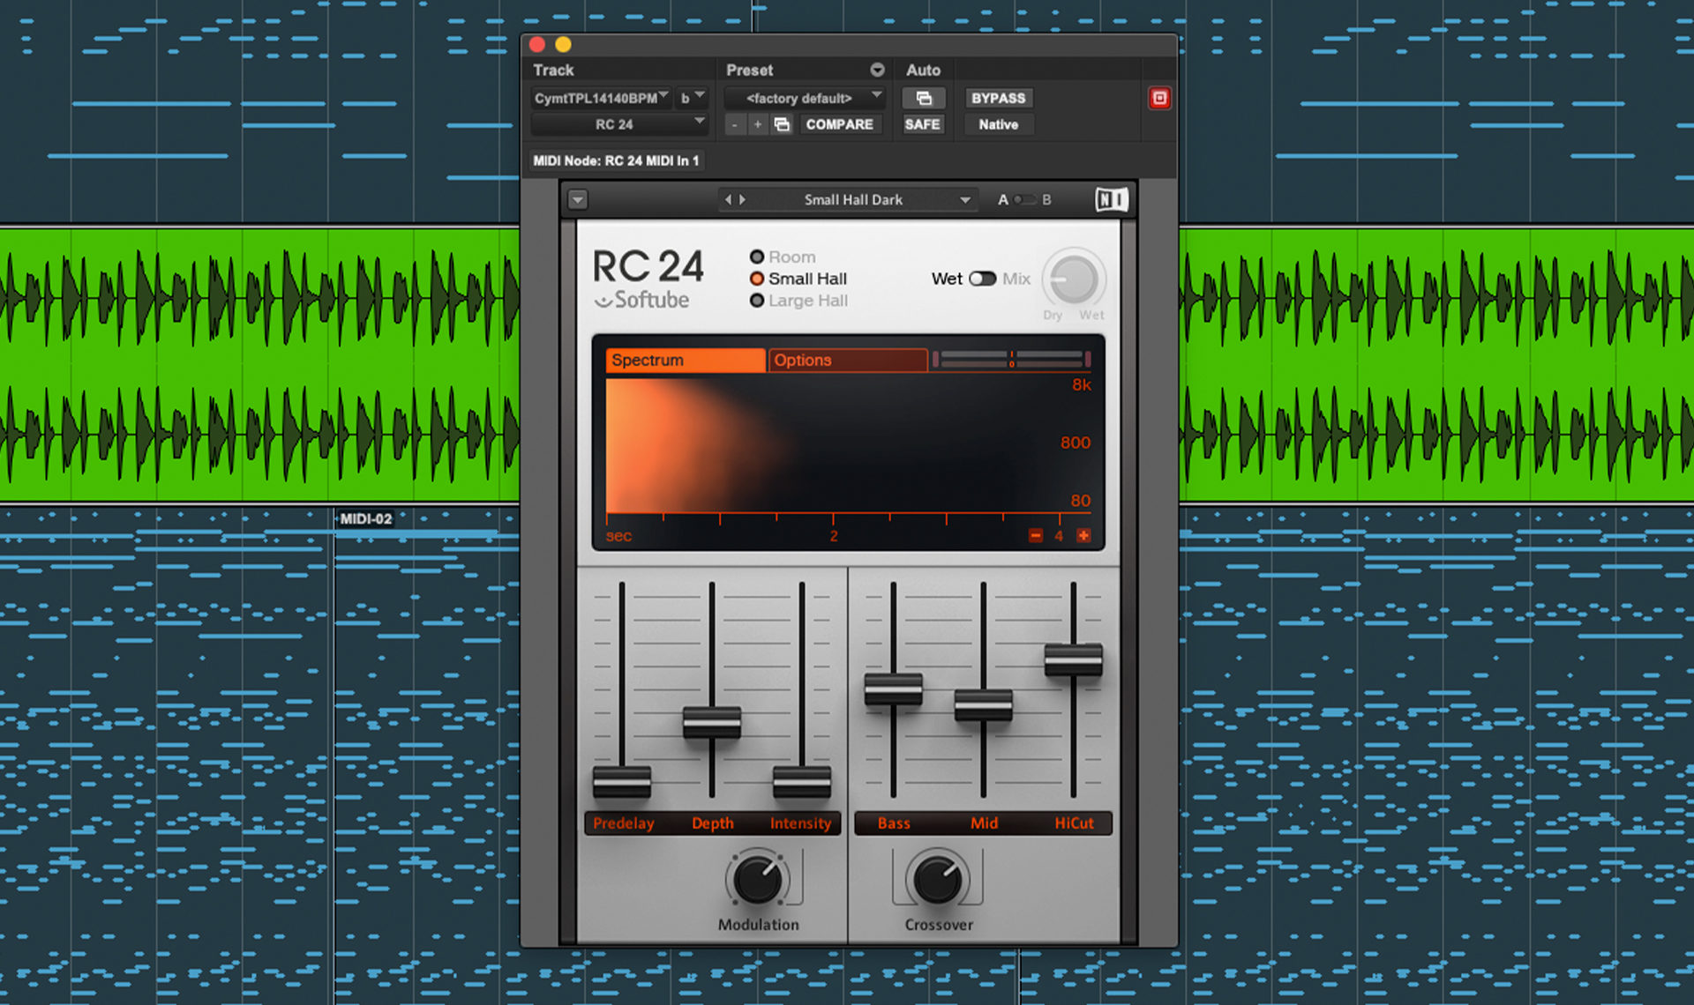Select the MIDI-02 region in the timeline
The width and height of the screenshot is (1694, 1005).
coord(367,518)
